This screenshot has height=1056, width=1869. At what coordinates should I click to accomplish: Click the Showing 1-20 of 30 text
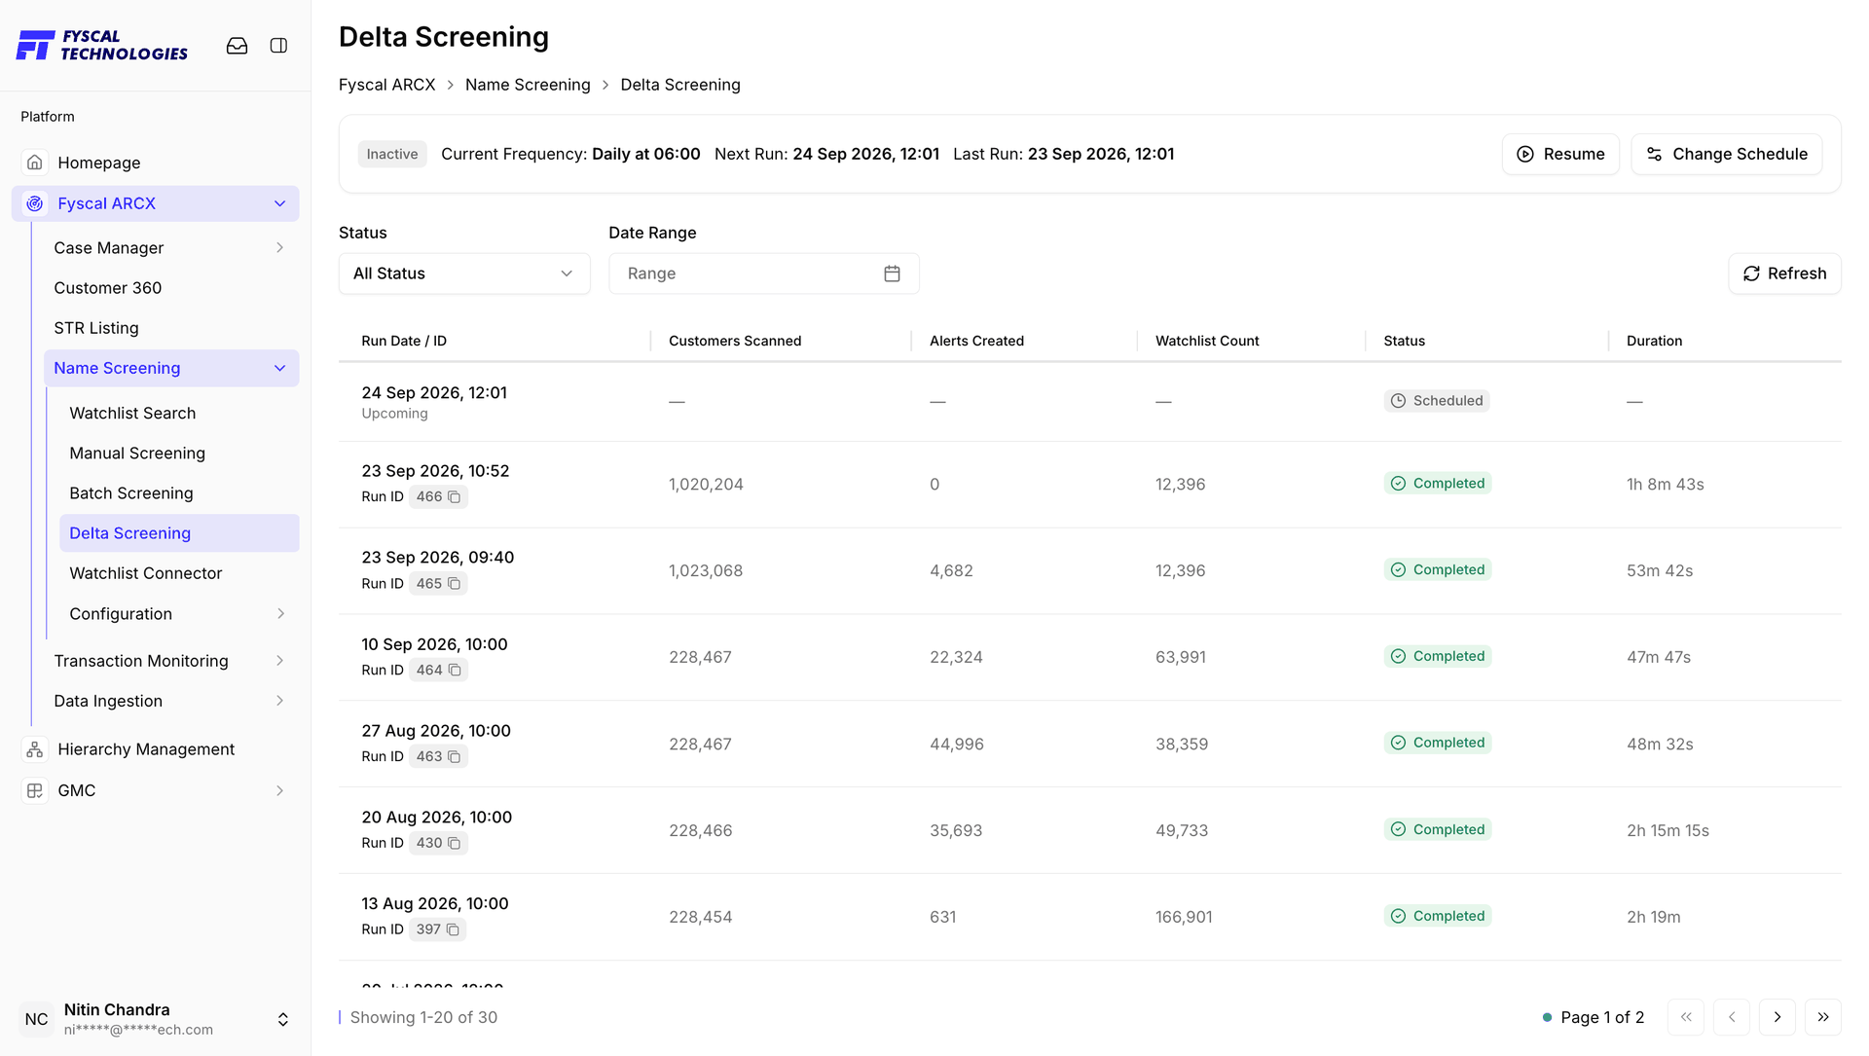(x=423, y=1017)
